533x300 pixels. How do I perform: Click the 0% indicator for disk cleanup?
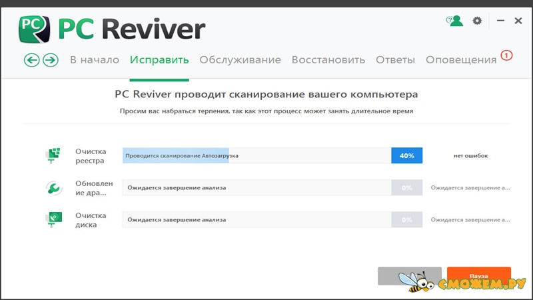click(407, 219)
